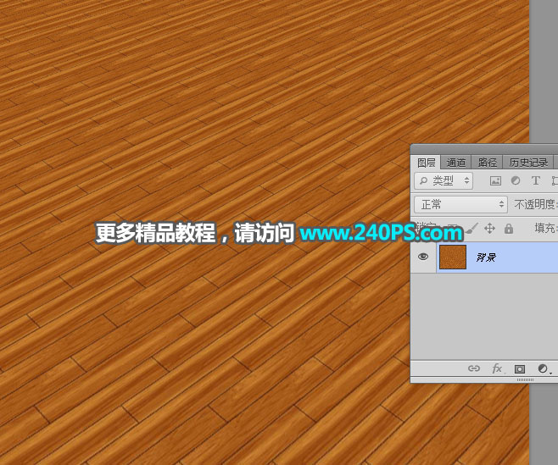Open the 正常 blend mode dropdown
Screen dimensions: 558x465
[x=460, y=204]
